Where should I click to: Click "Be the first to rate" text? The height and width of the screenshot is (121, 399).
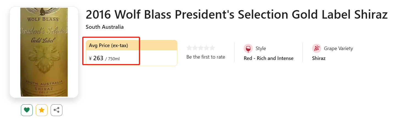pos(206,57)
